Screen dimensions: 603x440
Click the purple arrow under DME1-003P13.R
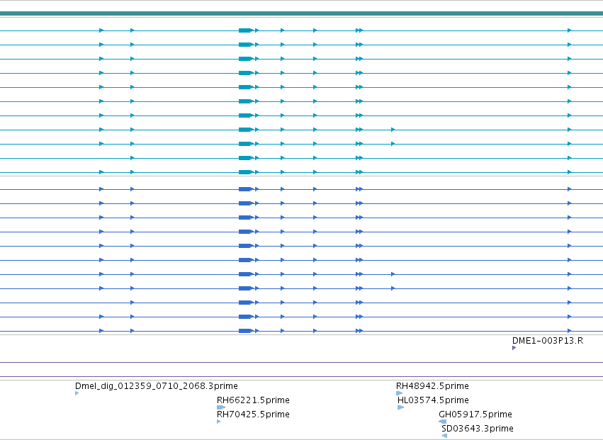(x=514, y=348)
